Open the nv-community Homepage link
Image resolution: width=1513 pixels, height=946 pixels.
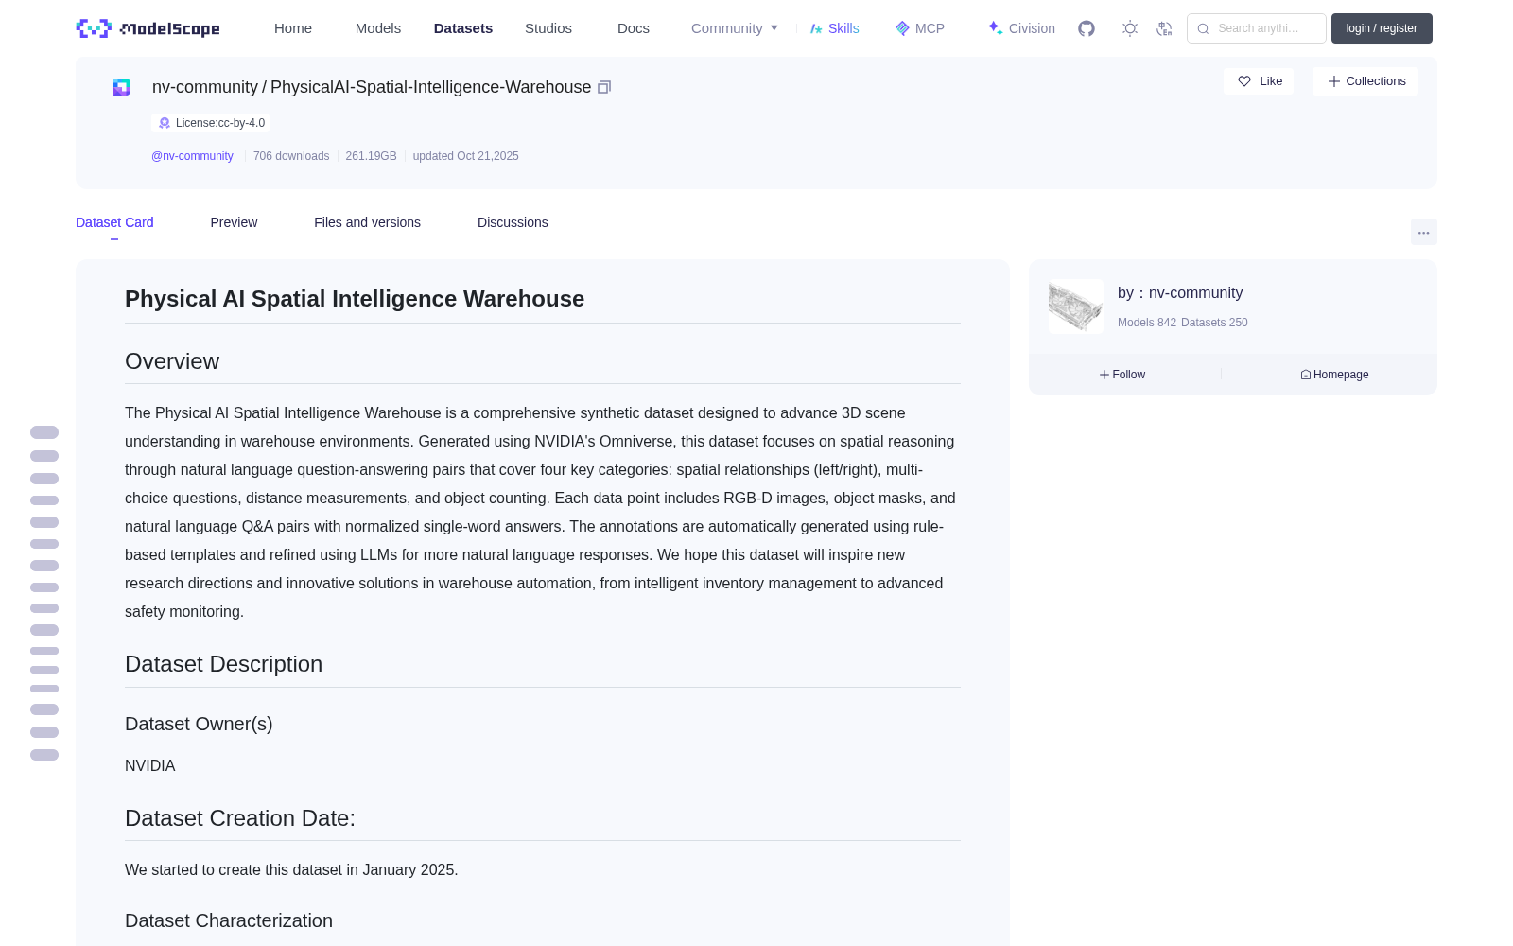tap(1334, 375)
